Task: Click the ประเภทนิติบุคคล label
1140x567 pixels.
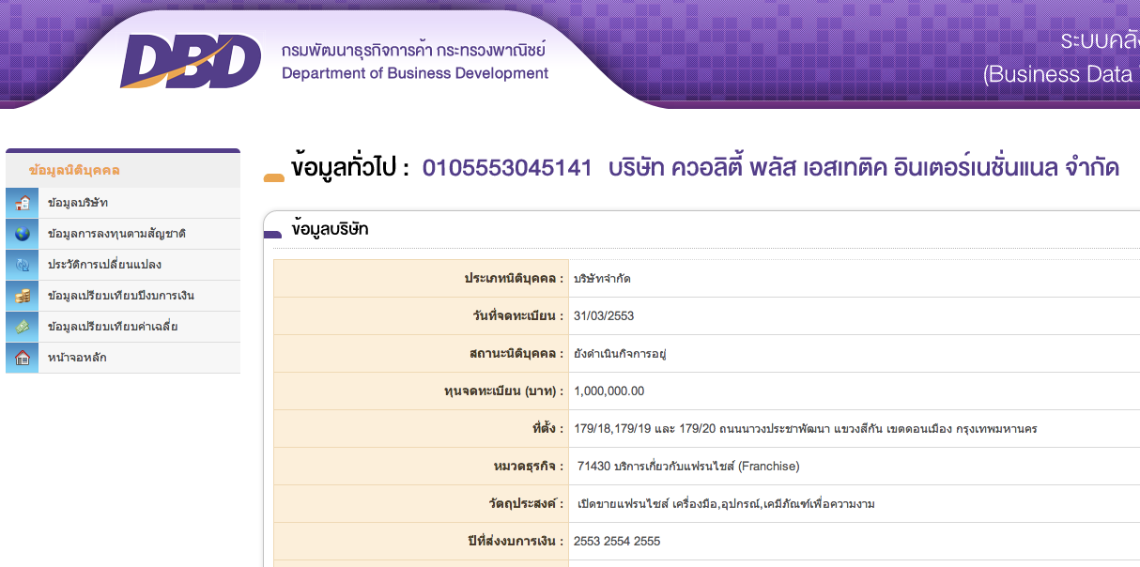Action: pyautogui.click(x=514, y=279)
